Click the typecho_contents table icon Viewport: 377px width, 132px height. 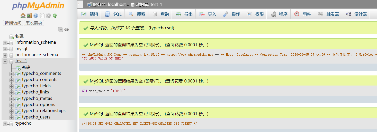(18, 80)
